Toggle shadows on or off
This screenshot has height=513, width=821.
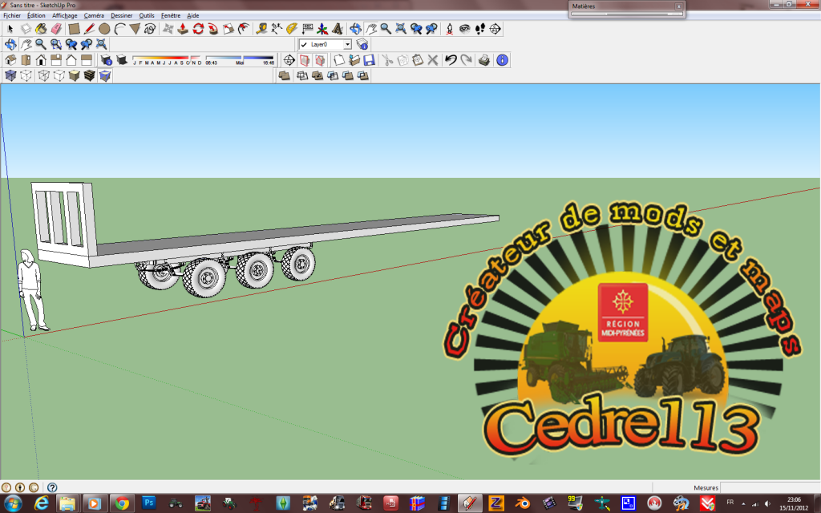tap(122, 60)
